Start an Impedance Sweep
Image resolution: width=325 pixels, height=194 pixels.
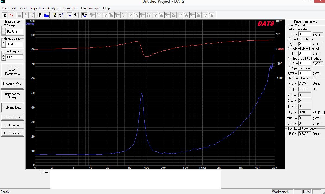(x=12, y=96)
